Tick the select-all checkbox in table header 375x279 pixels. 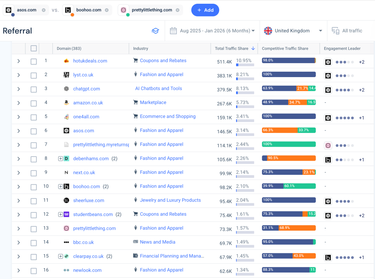[x=34, y=48]
